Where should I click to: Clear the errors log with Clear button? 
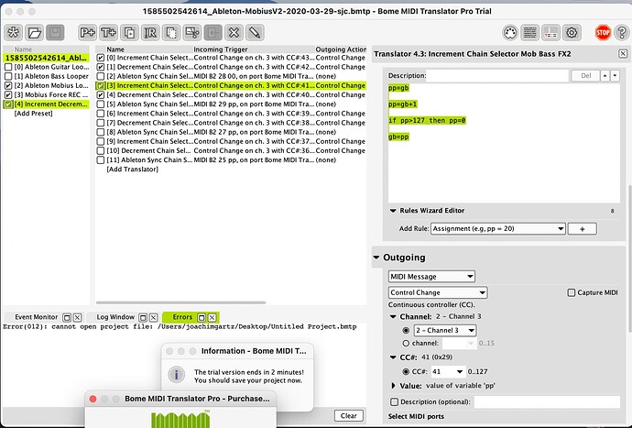(x=348, y=415)
